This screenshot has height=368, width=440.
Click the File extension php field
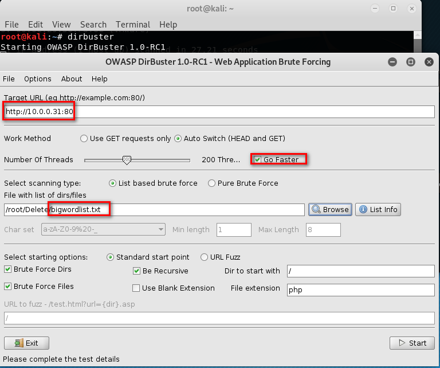point(361,289)
